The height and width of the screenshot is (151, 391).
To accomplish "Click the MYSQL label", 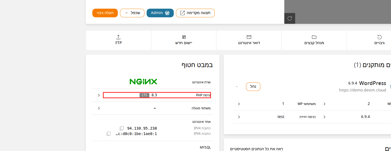I will point(205,147).
